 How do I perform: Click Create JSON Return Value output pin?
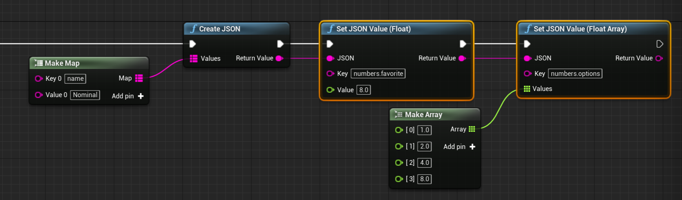[280, 58]
